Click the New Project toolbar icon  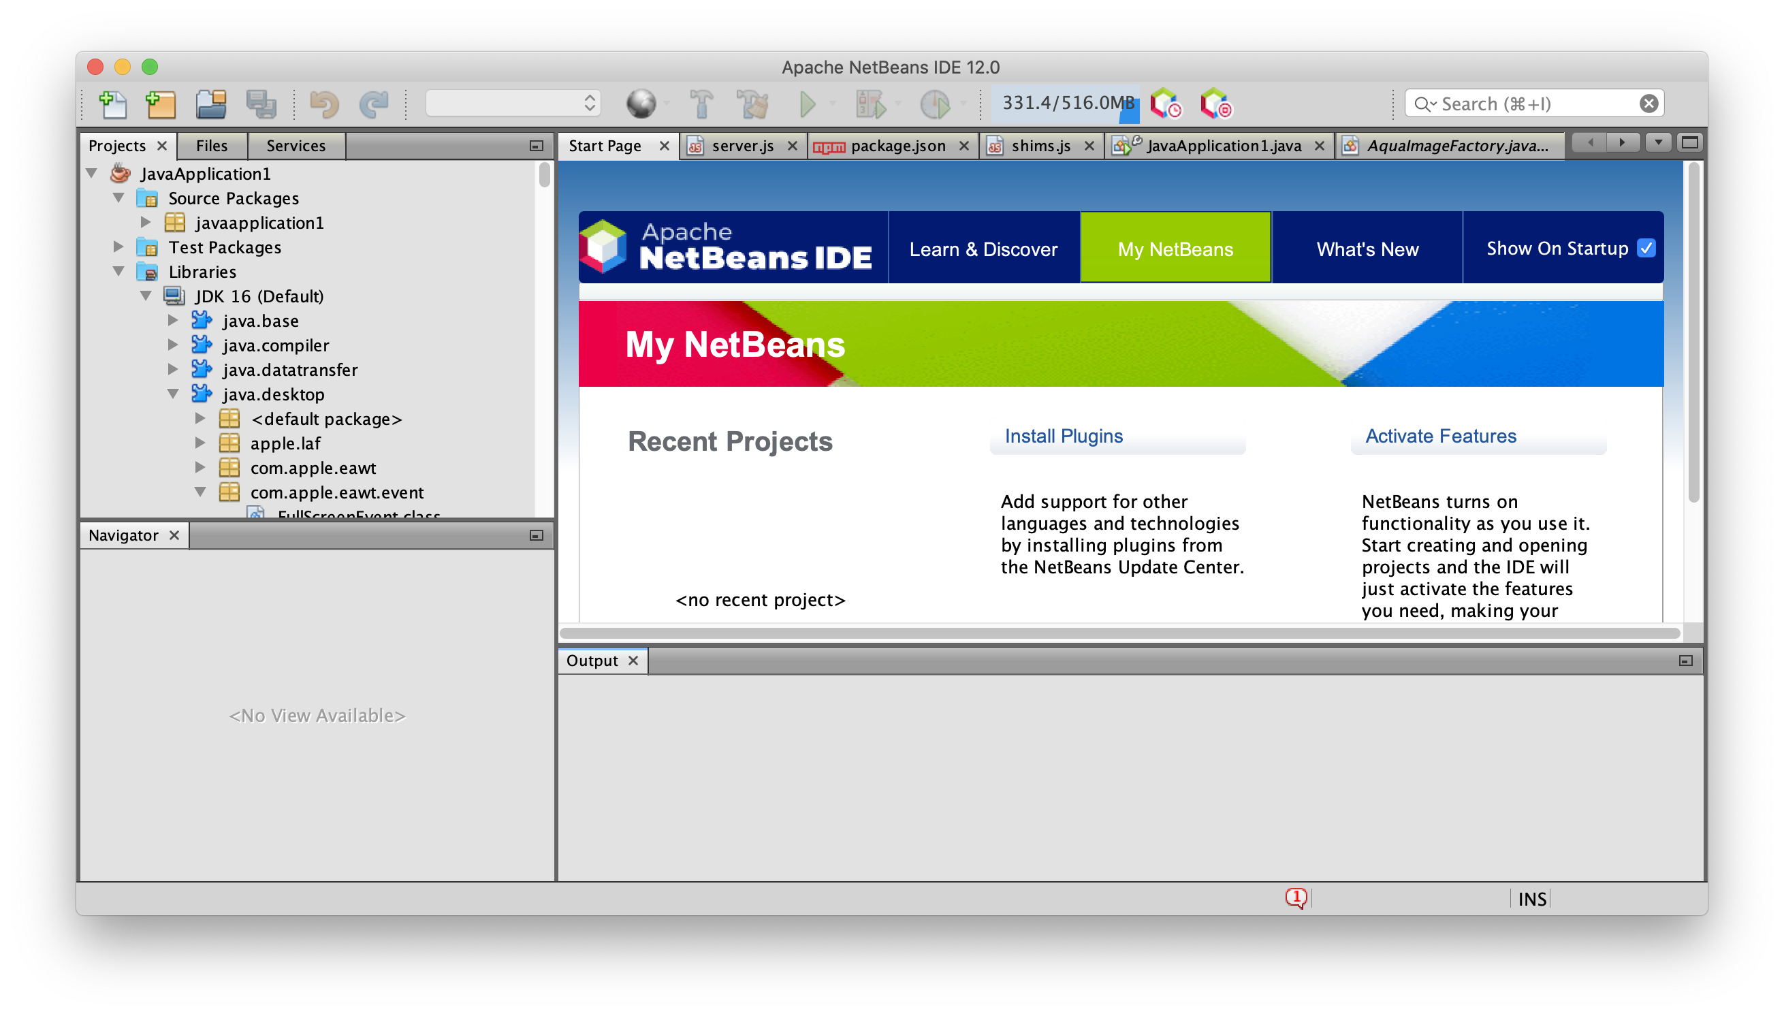click(x=161, y=104)
